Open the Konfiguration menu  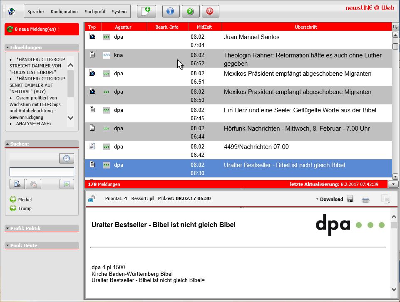tap(64, 12)
